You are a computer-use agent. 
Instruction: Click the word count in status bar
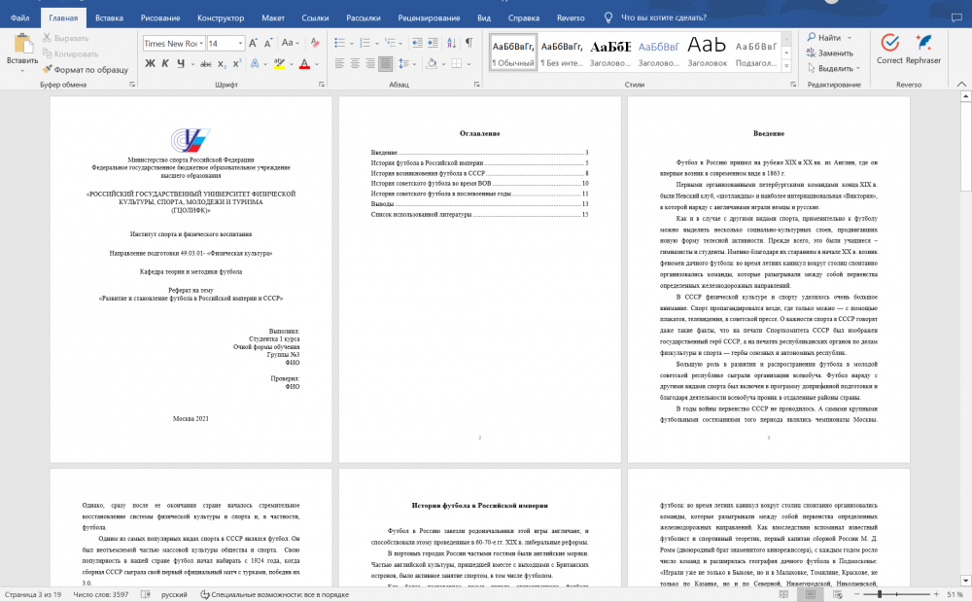(x=98, y=593)
